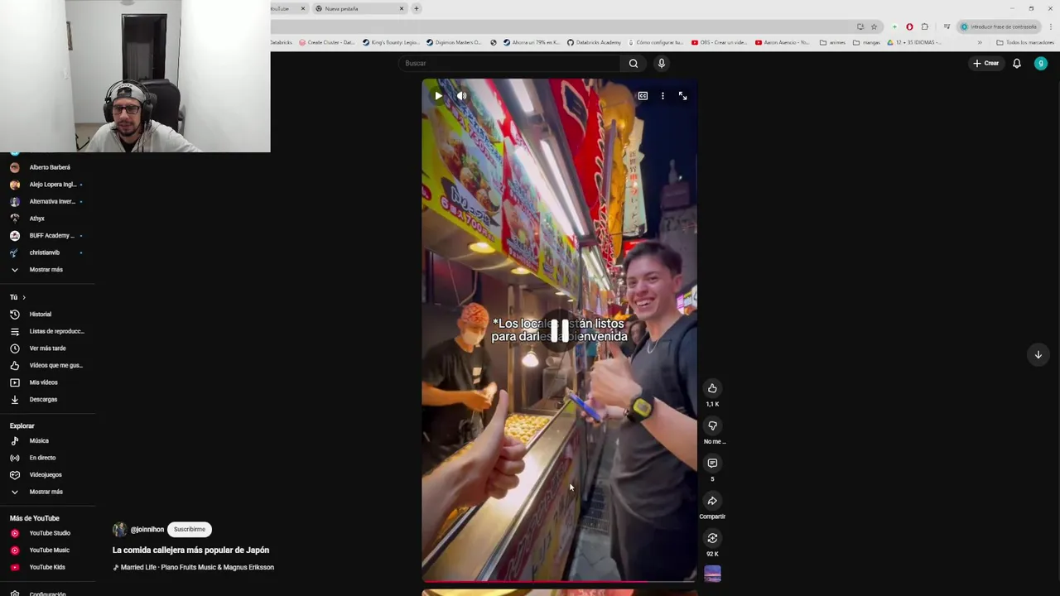1060x596 pixels.
Task: Click Introducir frase de contraseña
Action: pos(999,26)
